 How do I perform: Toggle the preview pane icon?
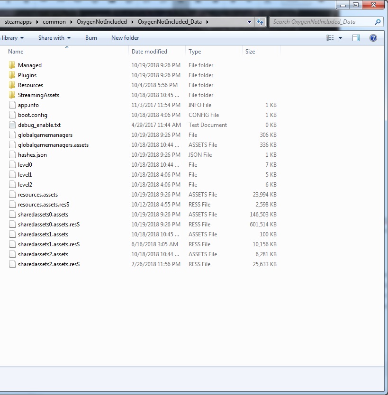pos(356,38)
